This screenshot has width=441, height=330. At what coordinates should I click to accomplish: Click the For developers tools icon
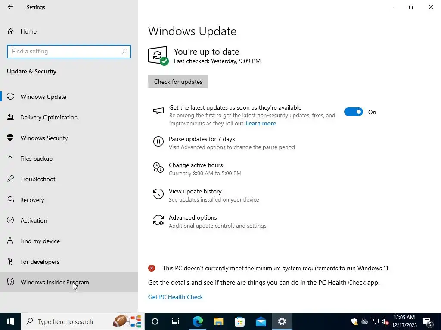tap(10, 262)
